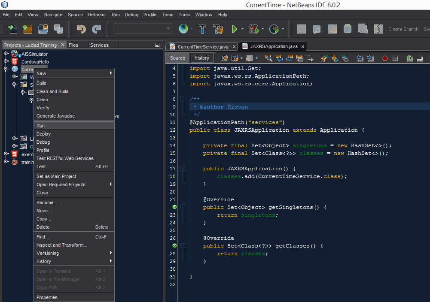
Task: Expand the CordovaHello project node
Action: coord(6,61)
